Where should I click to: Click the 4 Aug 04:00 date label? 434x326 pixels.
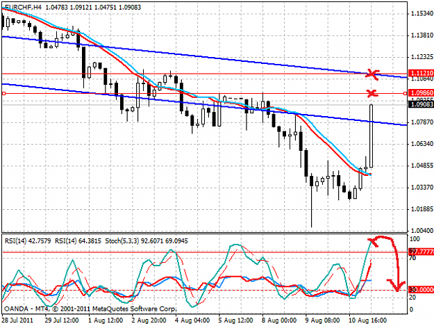192,320
